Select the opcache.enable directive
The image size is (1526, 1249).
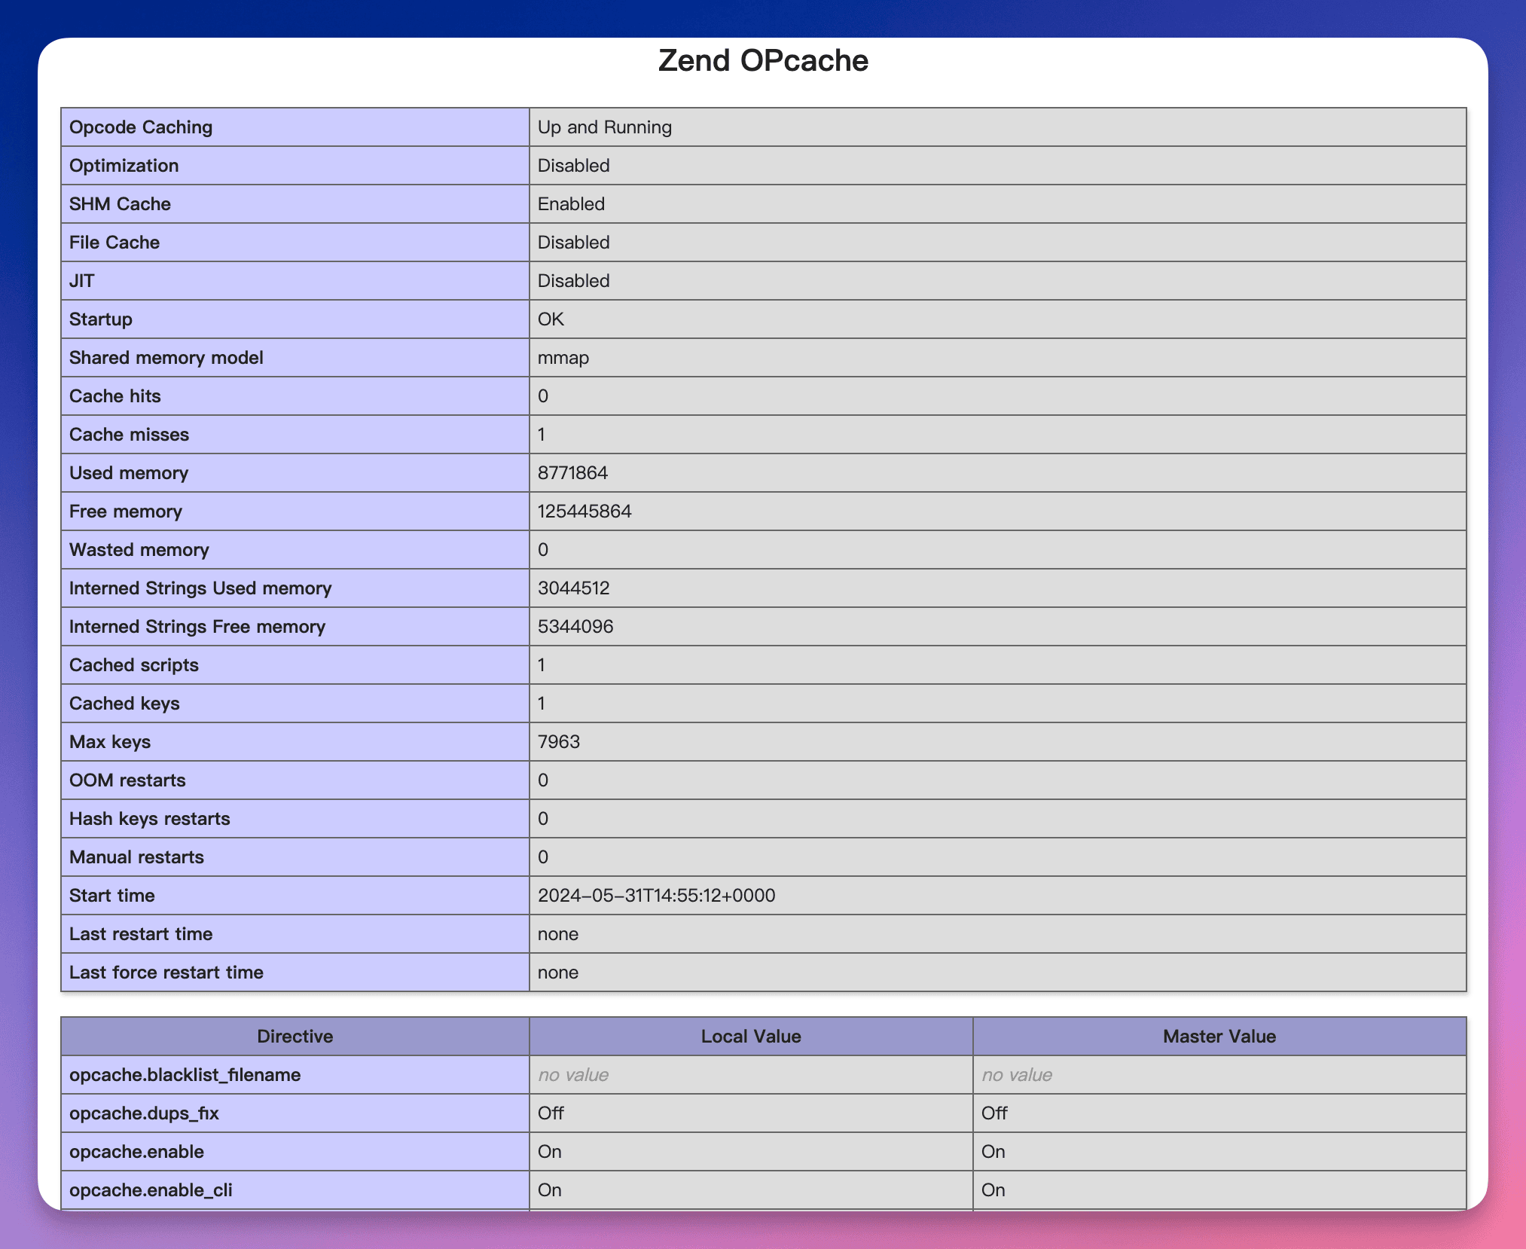pos(136,1152)
